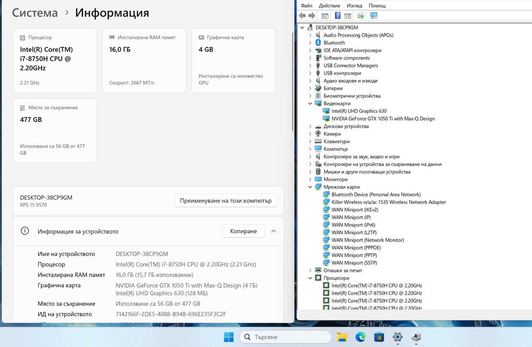The width and height of the screenshot is (532, 347).
Task: Click the Клавиатури keyboard icon
Action: coord(318,141)
